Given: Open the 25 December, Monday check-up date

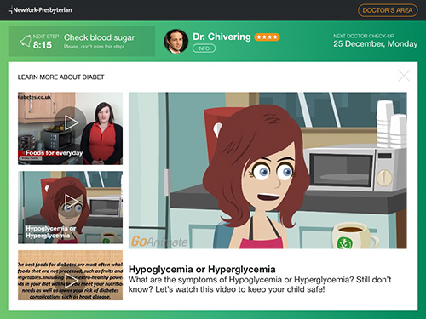Looking at the screenshot, I should click(x=375, y=43).
